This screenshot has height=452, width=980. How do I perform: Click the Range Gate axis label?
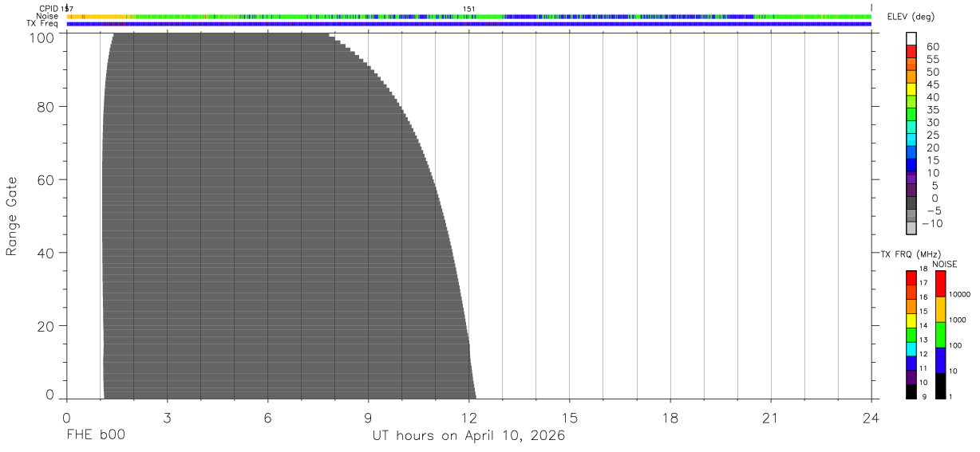12,216
